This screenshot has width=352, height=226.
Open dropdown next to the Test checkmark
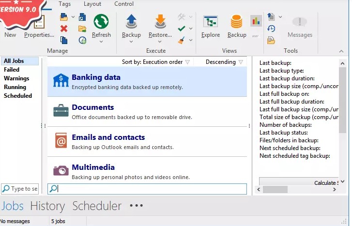tap(191, 29)
